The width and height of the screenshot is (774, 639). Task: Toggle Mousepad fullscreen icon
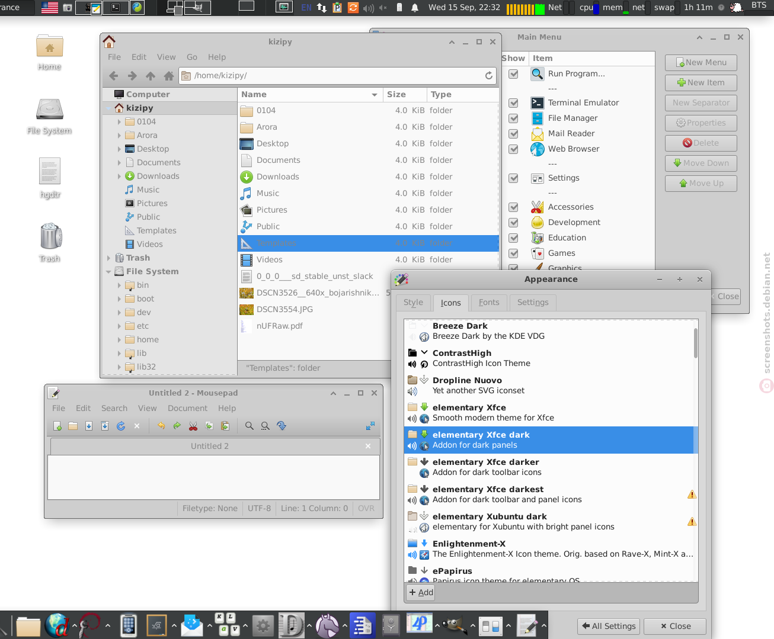[370, 426]
